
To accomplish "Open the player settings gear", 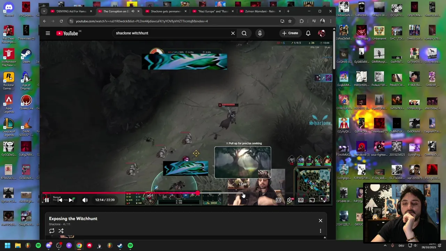I will pos(290,200).
